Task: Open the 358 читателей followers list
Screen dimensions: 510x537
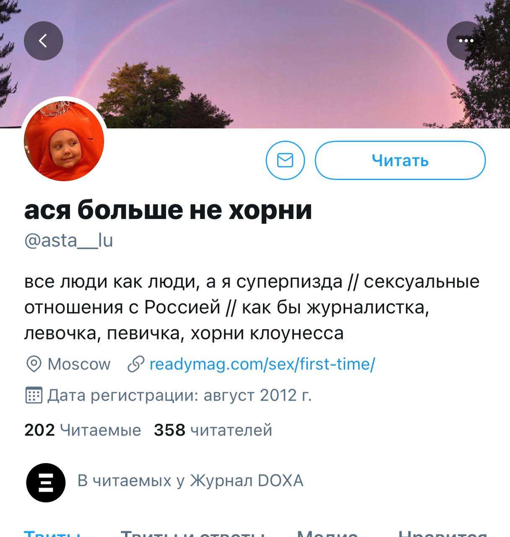Action: (213, 430)
